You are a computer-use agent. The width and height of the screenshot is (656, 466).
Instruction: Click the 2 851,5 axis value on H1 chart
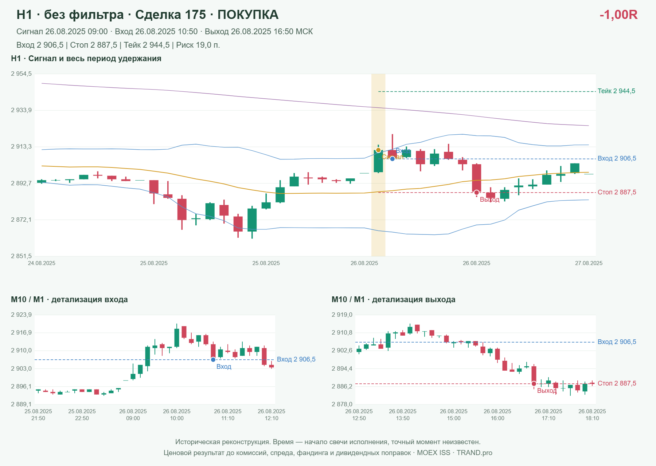(22, 256)
